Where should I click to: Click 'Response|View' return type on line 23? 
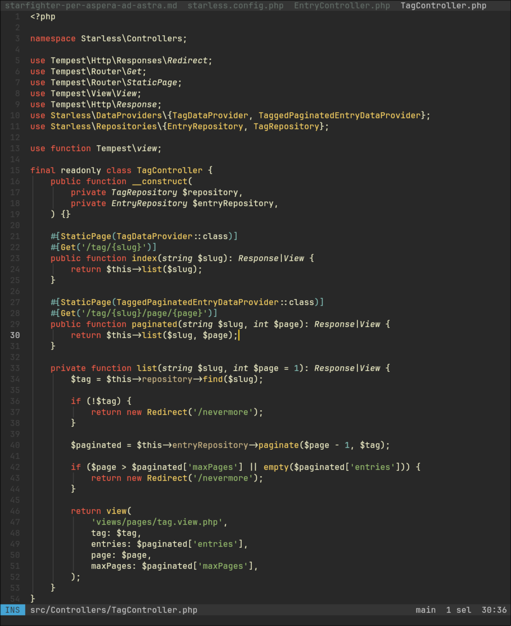click(271, 258)
